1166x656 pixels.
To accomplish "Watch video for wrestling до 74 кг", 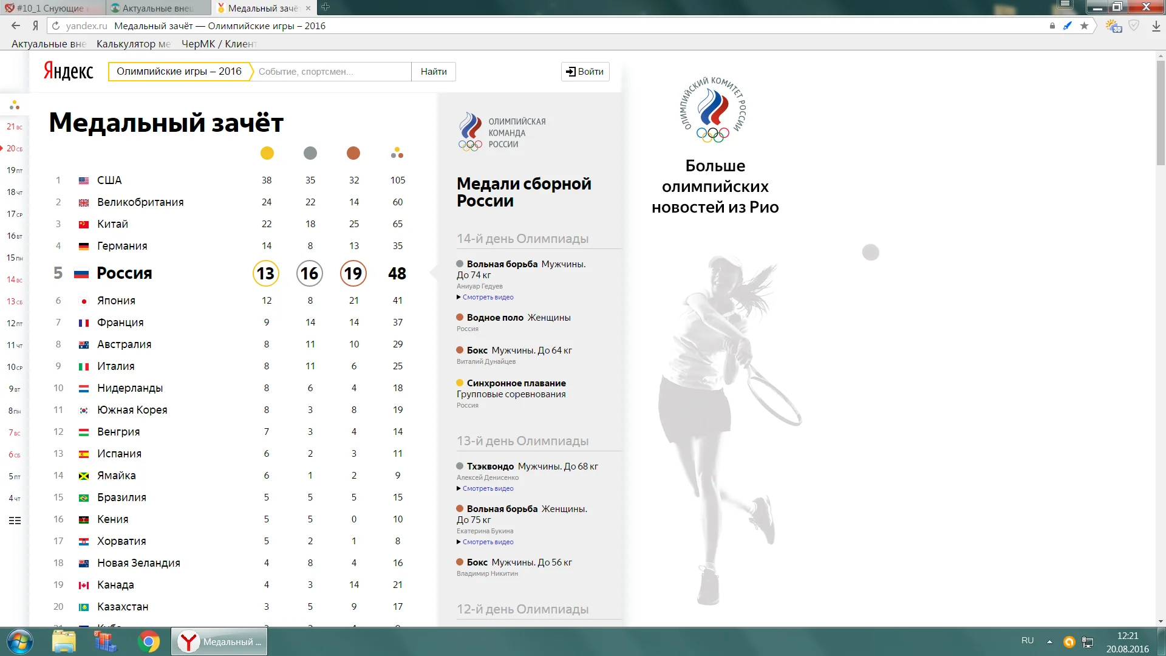I will 488,297.
